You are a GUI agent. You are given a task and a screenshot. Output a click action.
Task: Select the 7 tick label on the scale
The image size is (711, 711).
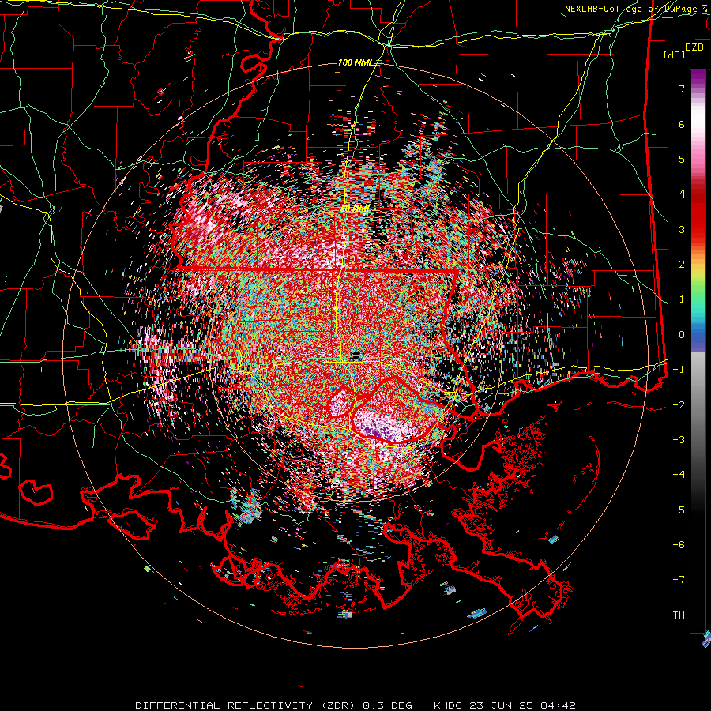682,88
